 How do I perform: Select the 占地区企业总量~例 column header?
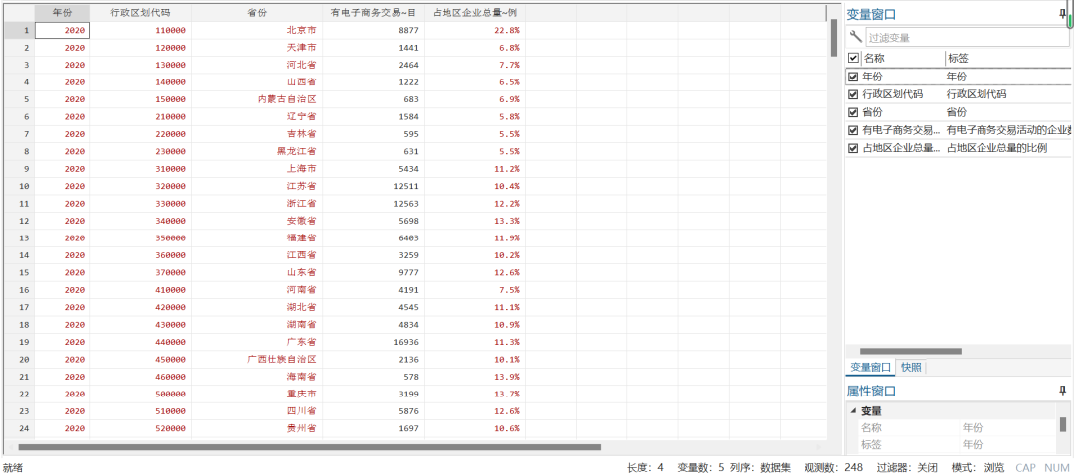[x=474, y=13]
